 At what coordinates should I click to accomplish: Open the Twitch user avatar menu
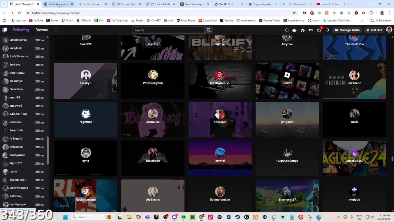(x=389, y=30)
